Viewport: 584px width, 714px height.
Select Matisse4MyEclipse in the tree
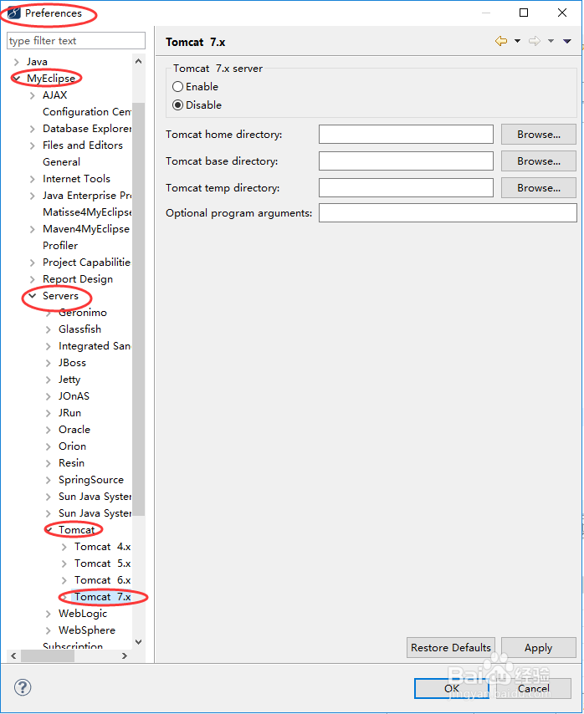tap(87, 212)
